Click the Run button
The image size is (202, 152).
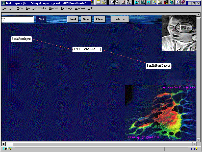point(41,19)
